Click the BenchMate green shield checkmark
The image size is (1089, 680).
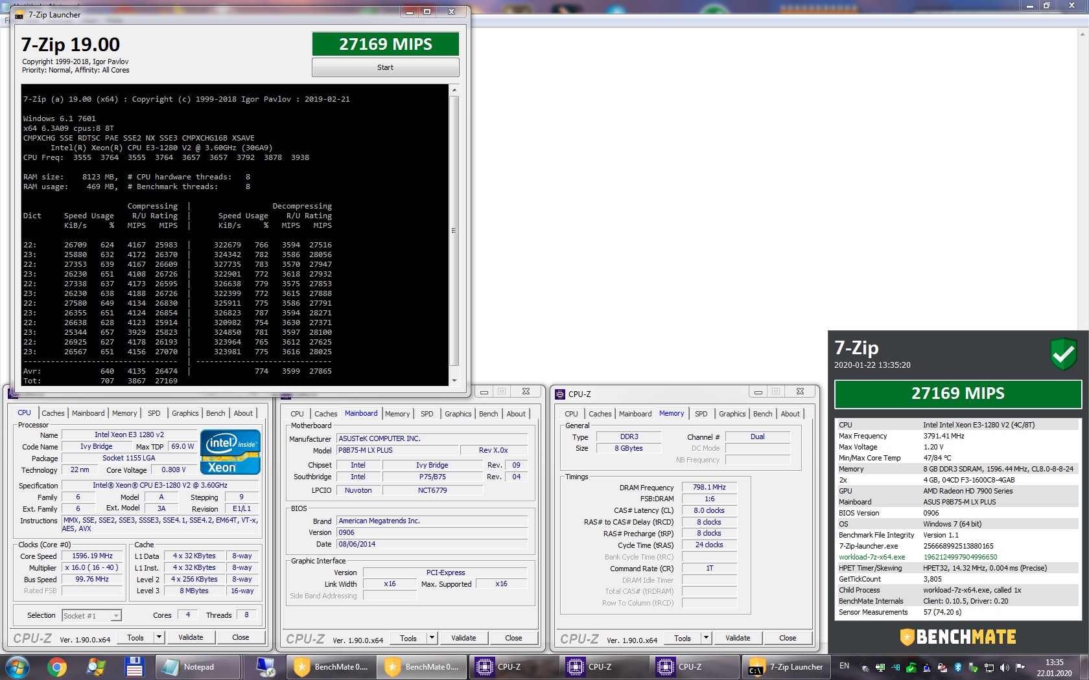click(x=1063, y=354)
